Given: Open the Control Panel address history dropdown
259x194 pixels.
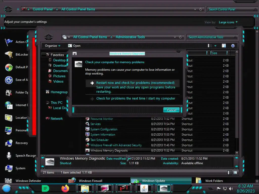Looking at the screenshot, I should [x=195, y=9].
